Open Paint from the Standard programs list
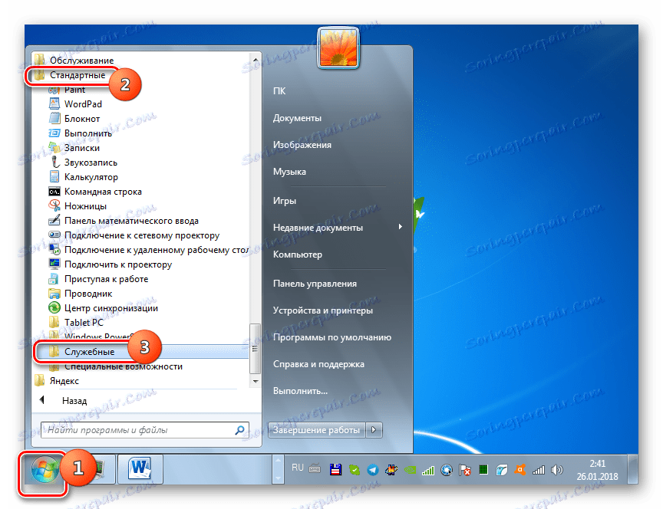The width and height of the screenshot is (663, 509). (x=74, y=90)
